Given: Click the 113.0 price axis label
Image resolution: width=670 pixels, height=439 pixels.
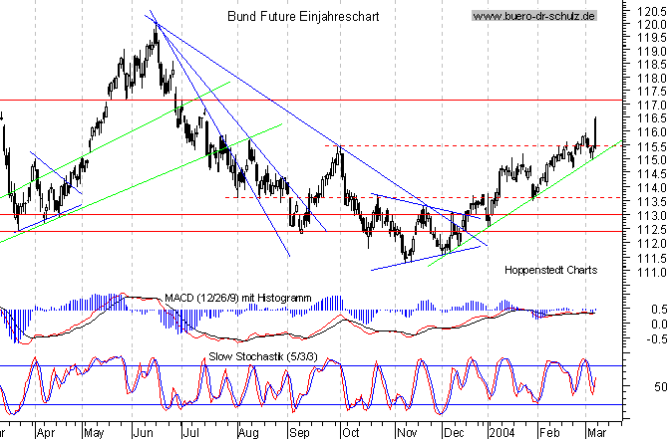Looking at the screenshot, I should point(651,215).
